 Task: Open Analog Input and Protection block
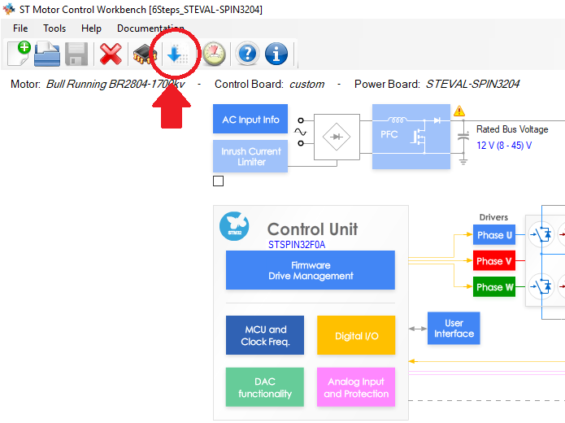click(x=356, y=387)
